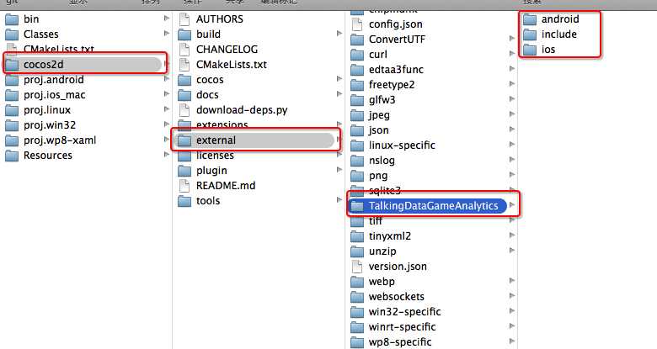
Task: Click the plugin folder icon
Action: click(x=184, y=171)
